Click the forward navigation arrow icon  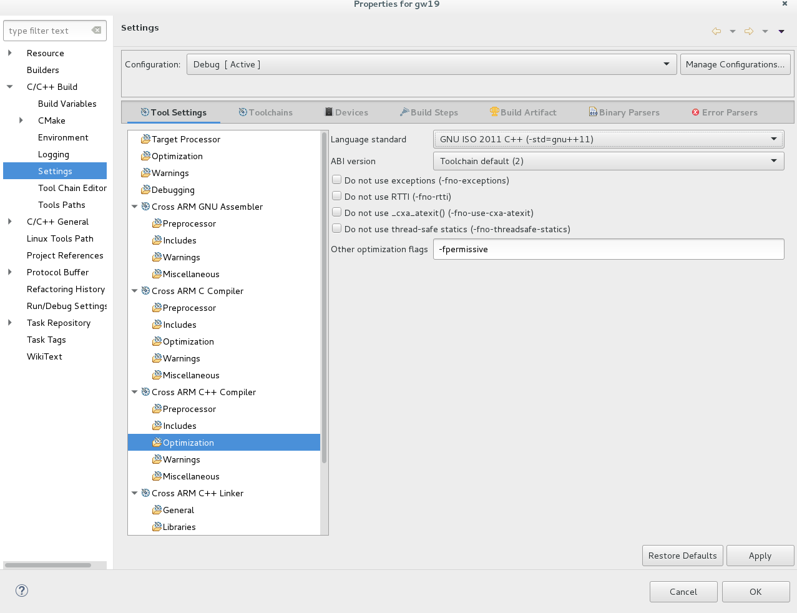[748, 31]
